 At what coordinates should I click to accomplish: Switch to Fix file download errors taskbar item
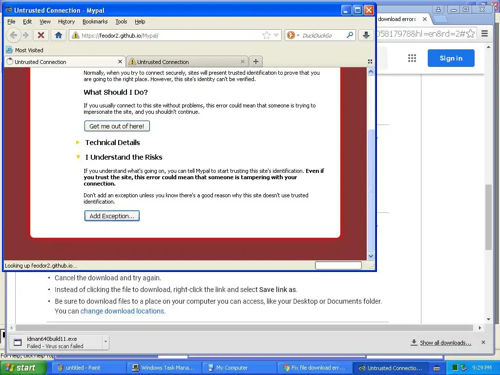coord(314,368)
